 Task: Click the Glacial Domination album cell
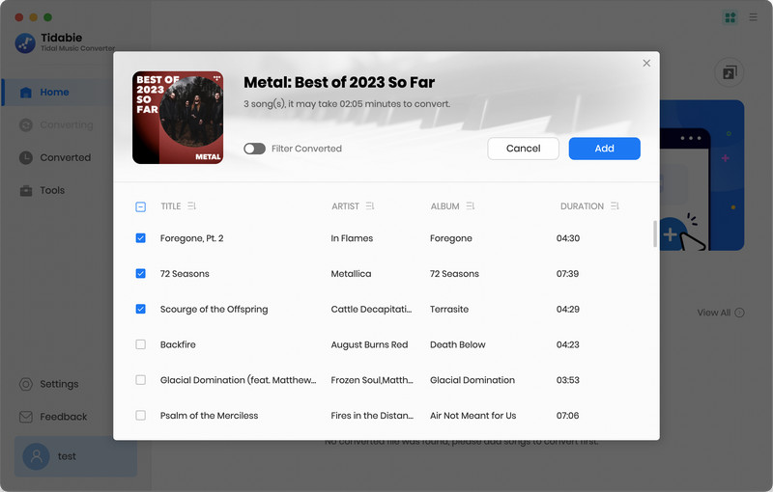click(x=472, y=380)
